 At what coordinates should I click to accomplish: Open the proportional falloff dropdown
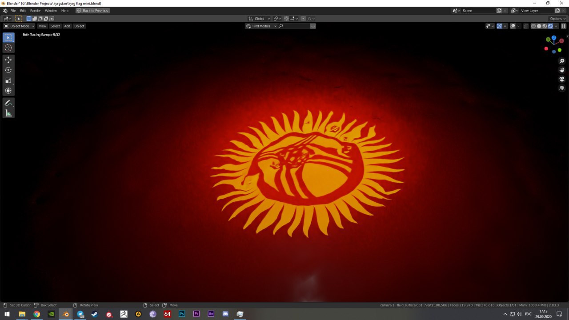point(312,19)
